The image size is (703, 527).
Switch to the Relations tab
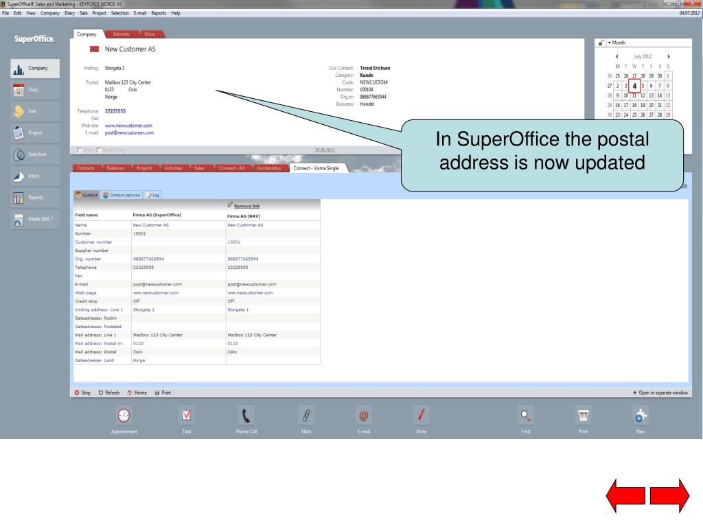(x=115, y=168)
